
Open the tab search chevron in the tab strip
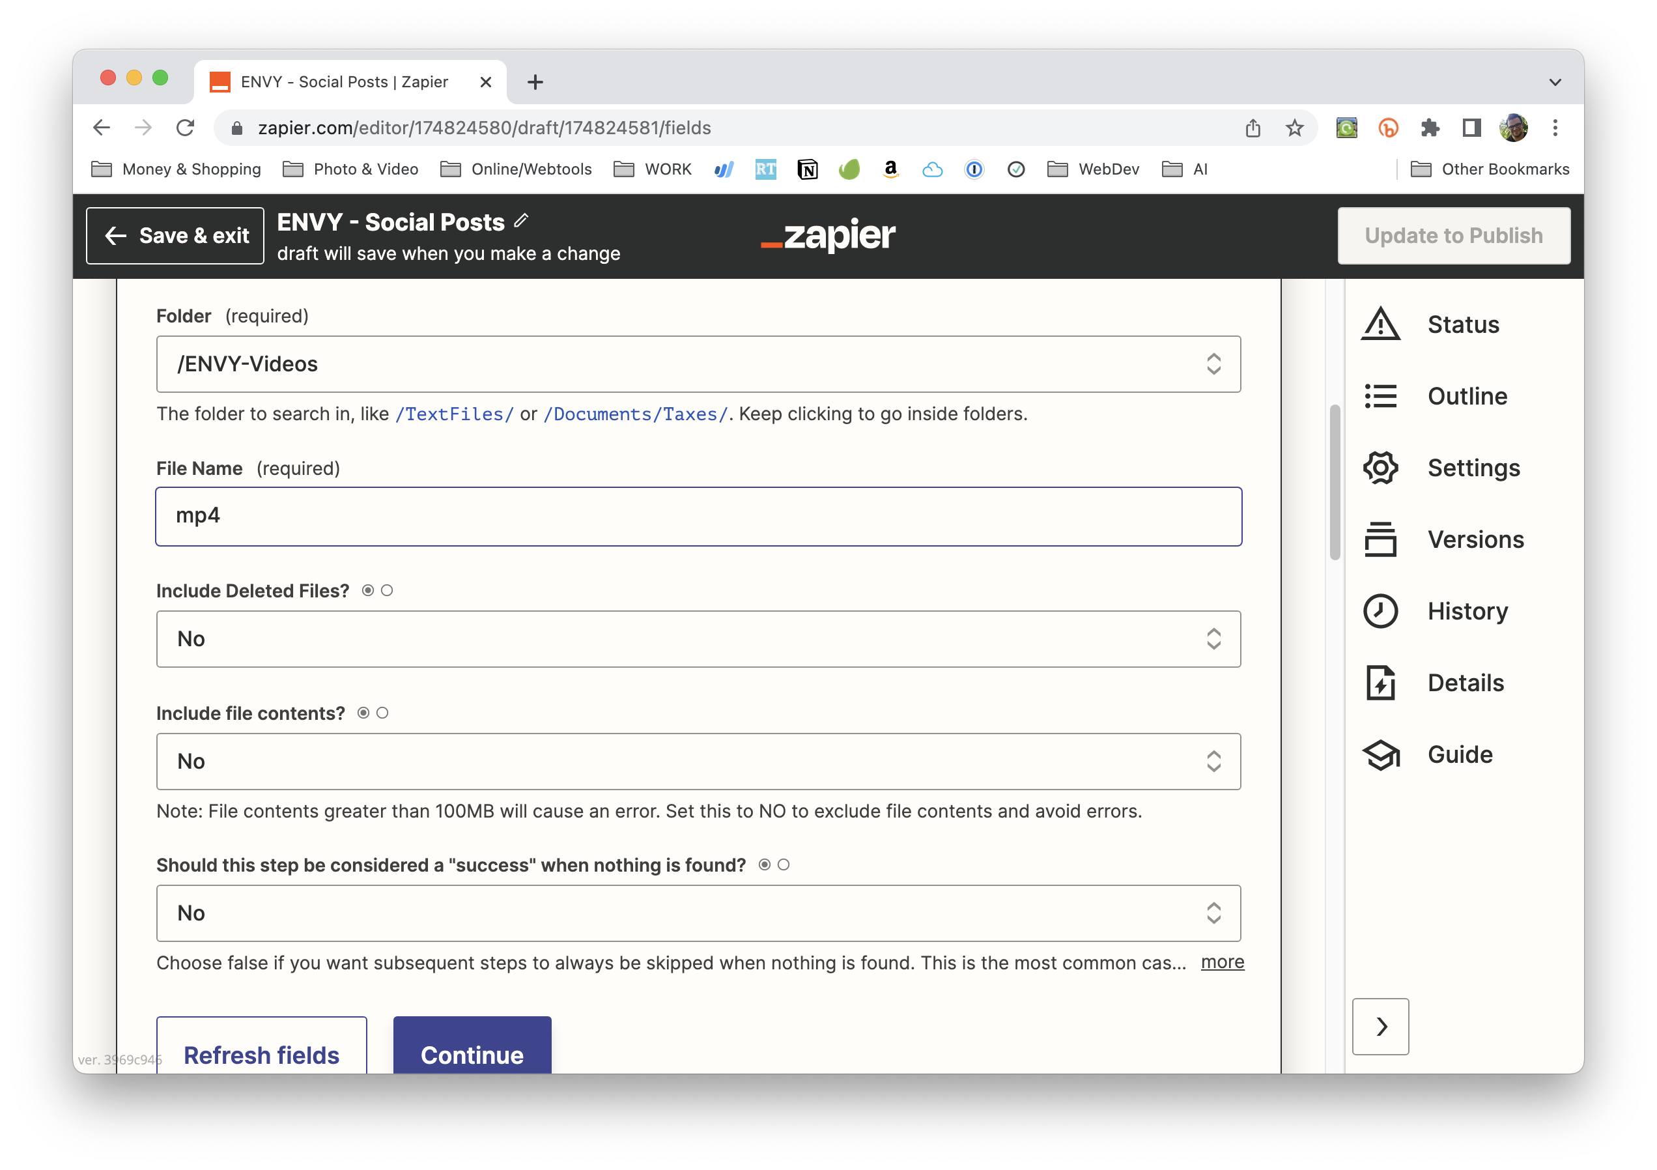pyautogui.click(x=1555, y=82)
